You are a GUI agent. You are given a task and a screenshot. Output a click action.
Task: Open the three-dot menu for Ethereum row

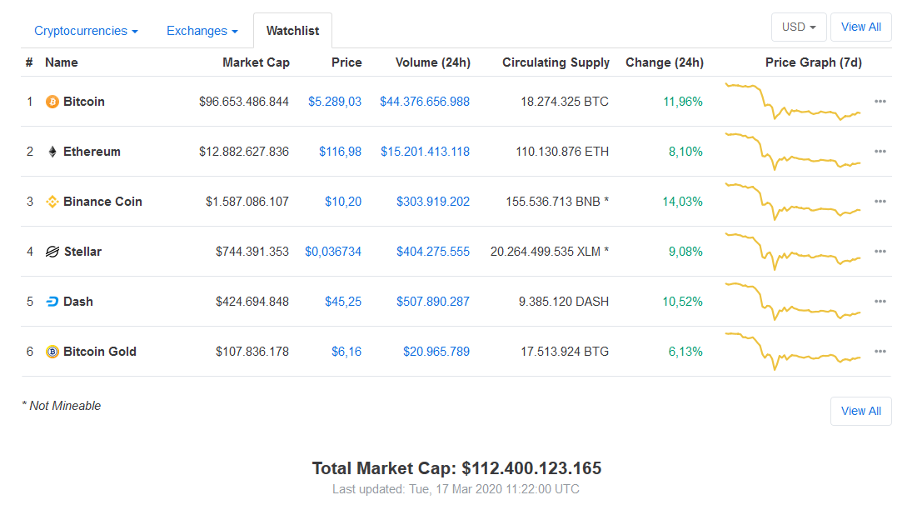point(880,152)
